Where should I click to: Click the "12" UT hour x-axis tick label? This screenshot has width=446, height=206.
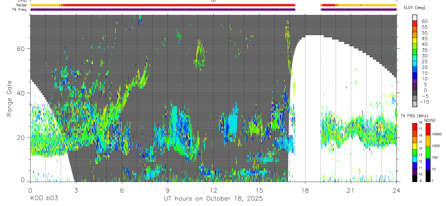click(x=213, y=190)
